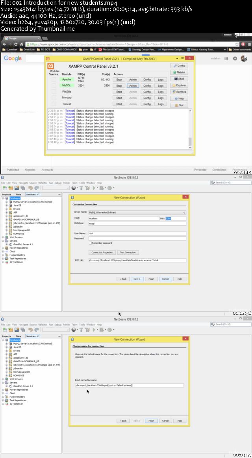Open Services from the XAMPP side buttons

click(179, 92)
